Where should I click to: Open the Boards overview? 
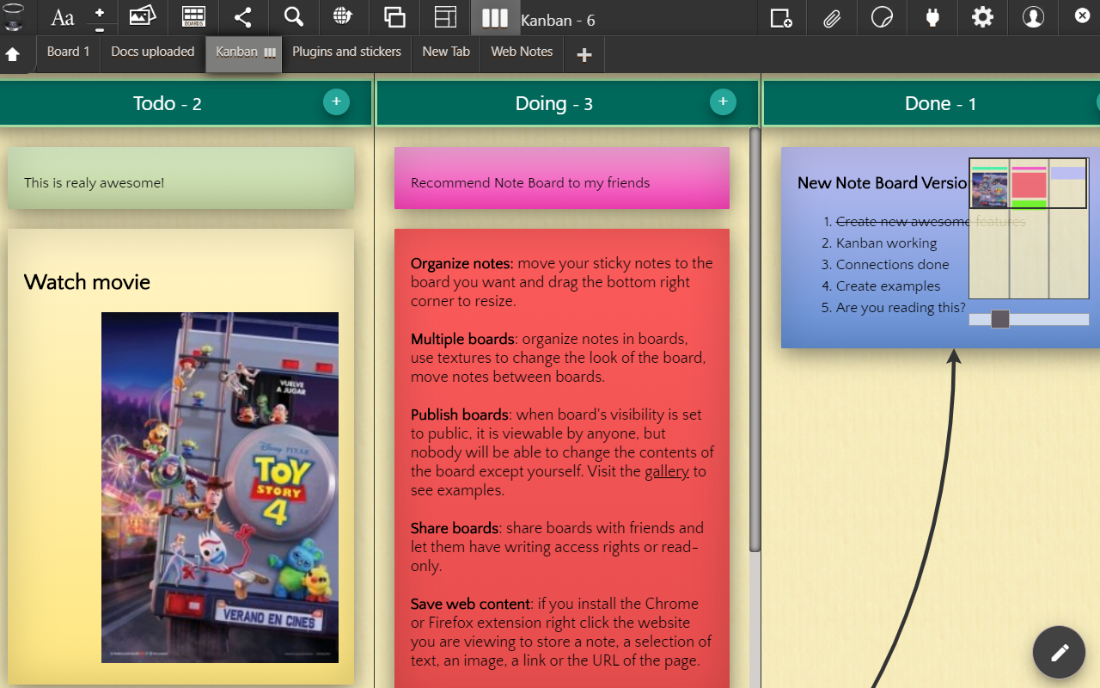coord(193,17)
